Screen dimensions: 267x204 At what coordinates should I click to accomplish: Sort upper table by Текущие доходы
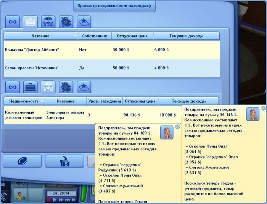tap(187, 36)
